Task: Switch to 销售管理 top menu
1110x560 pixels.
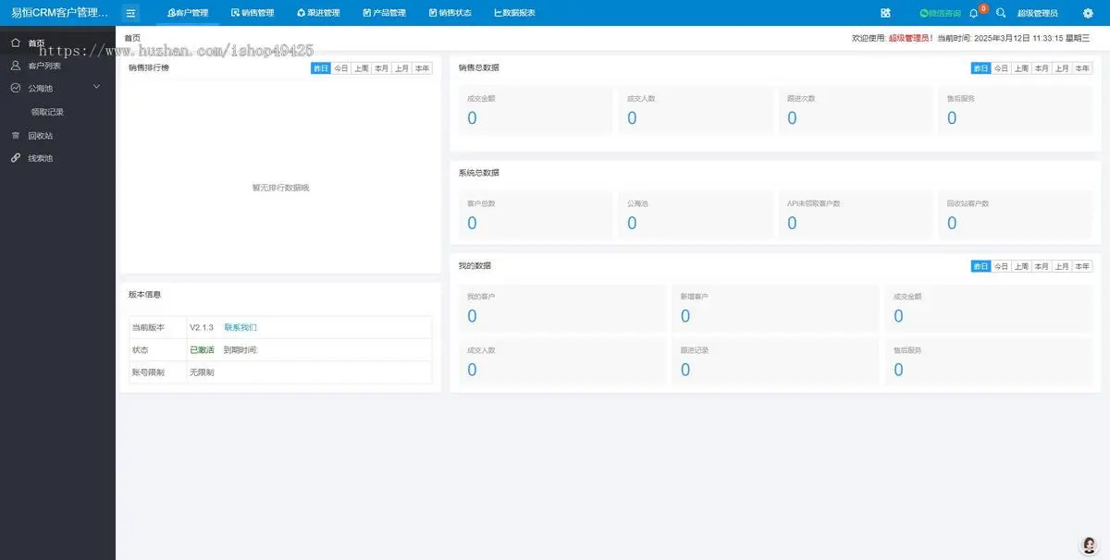Action: [253, 13]
